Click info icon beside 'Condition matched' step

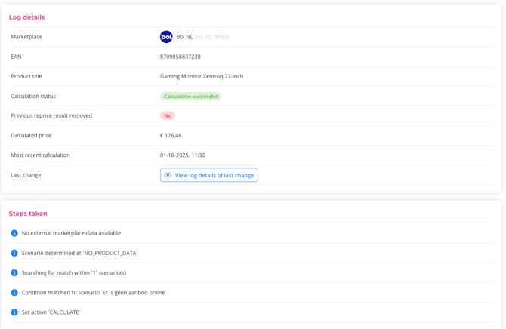[x=14, y=292]
